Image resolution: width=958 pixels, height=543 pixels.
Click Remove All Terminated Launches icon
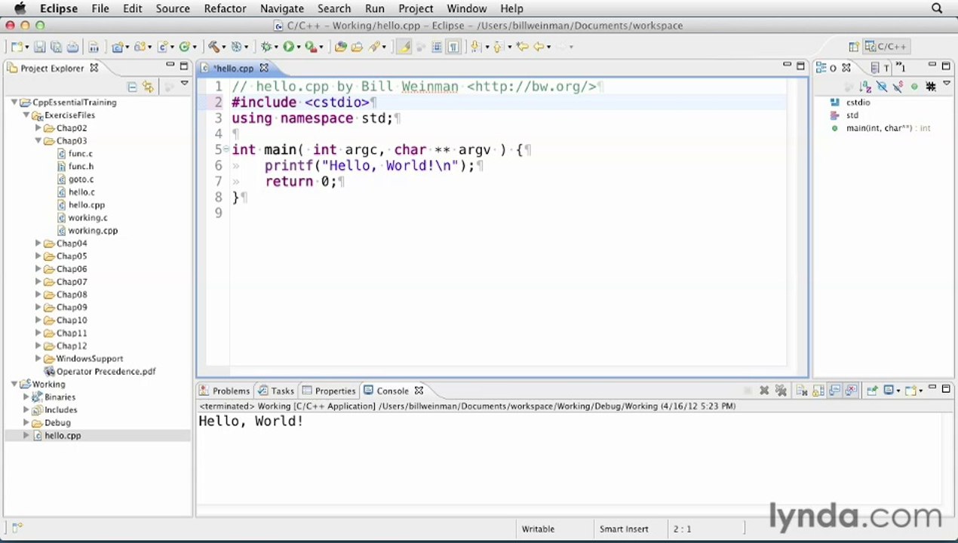point(781,391)
